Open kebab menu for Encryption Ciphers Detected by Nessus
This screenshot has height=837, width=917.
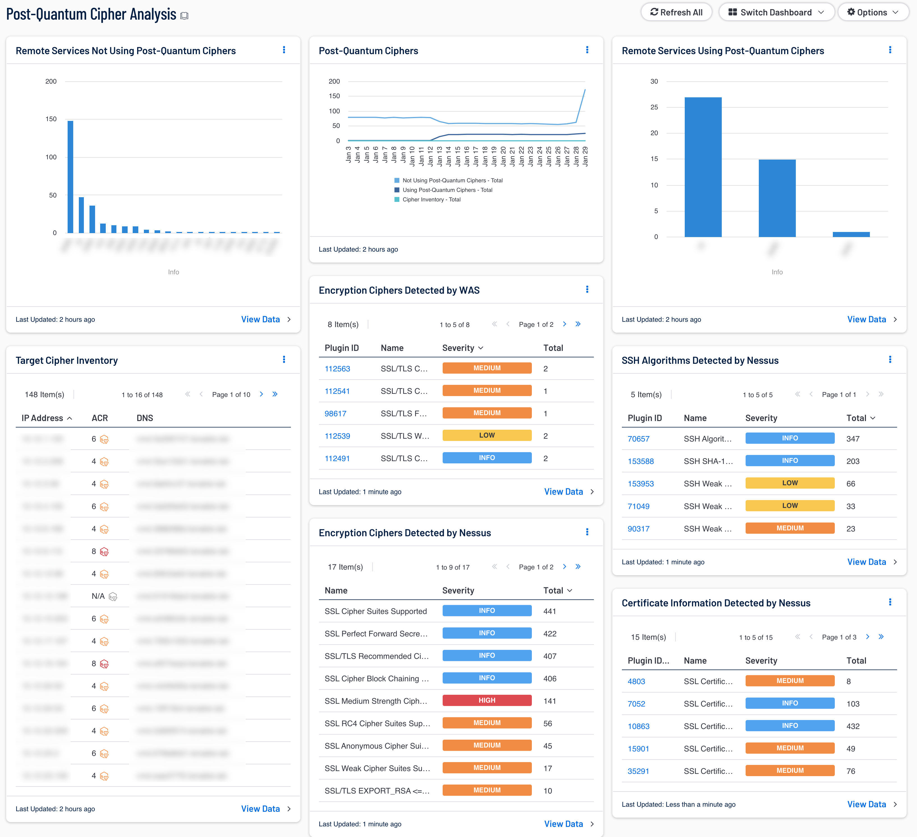coord(587,532)
